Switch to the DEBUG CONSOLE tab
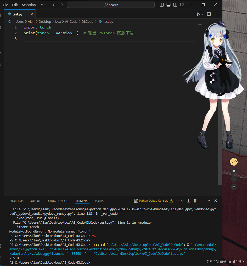 (58, 201)
